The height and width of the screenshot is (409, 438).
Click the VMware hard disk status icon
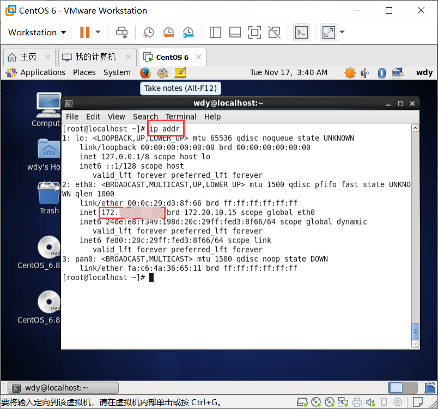[302, 402]
